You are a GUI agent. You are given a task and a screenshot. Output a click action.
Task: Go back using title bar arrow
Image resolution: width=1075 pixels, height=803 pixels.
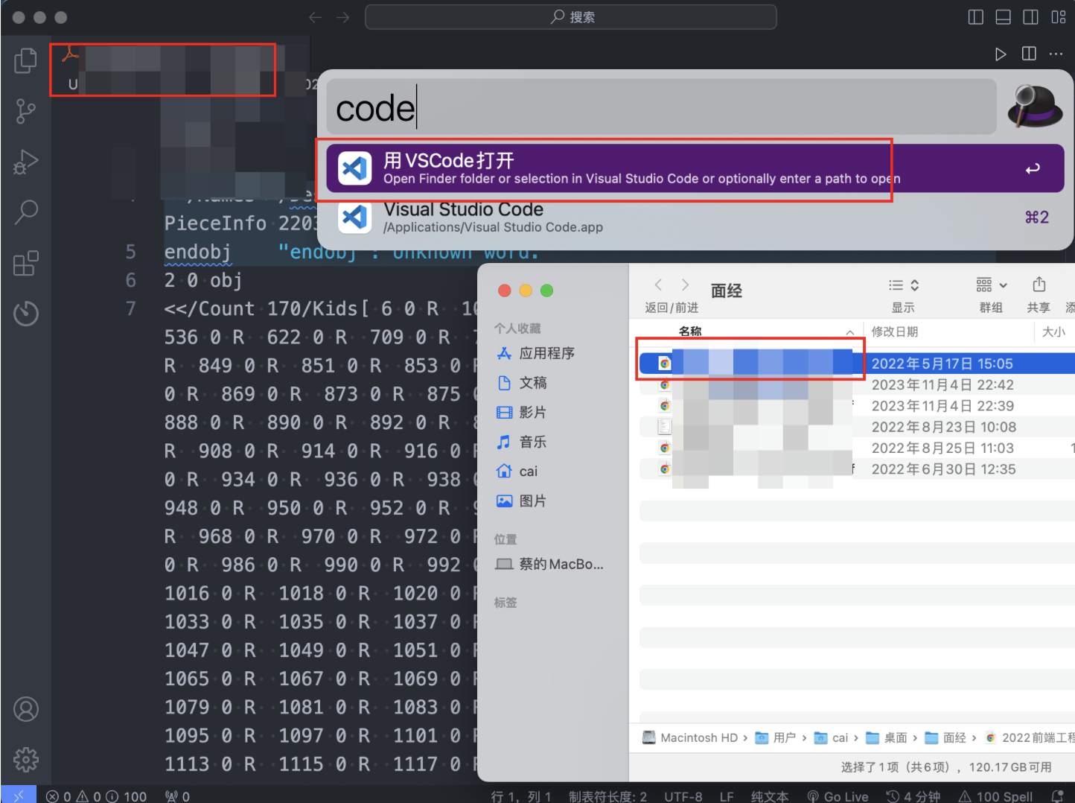tap(316, 17)
